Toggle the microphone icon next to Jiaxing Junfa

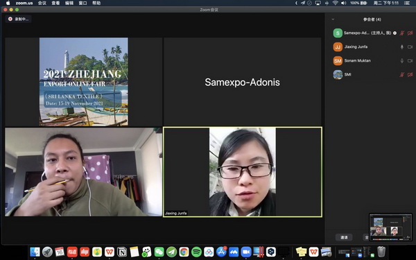[x=402, y=47]
